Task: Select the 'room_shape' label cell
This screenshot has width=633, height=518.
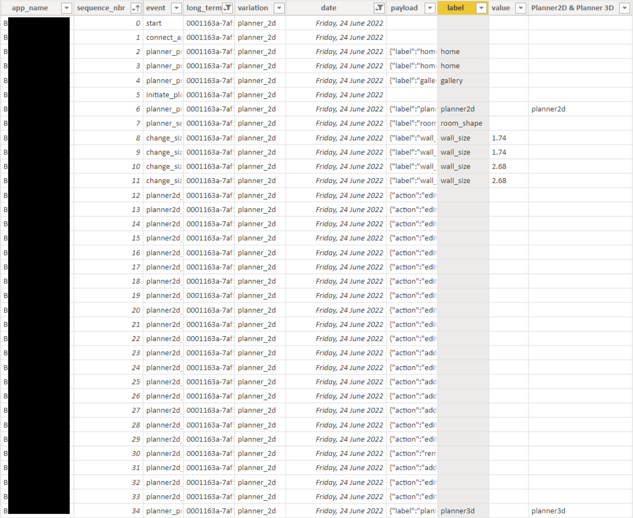Action: pos(463,123)
